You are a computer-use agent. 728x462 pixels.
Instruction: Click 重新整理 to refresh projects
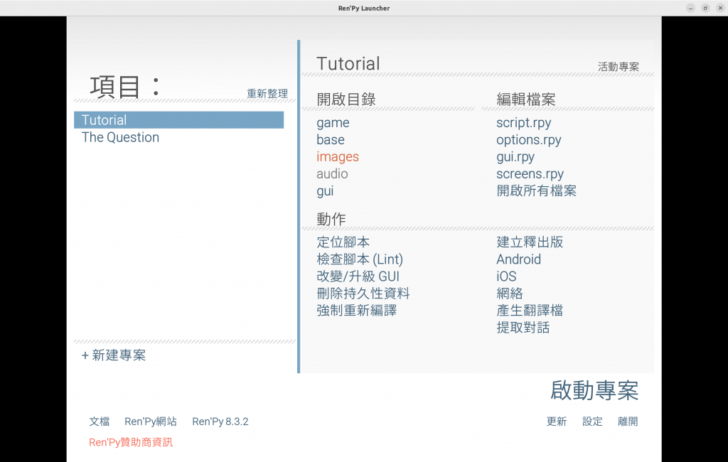coord(267,93)
